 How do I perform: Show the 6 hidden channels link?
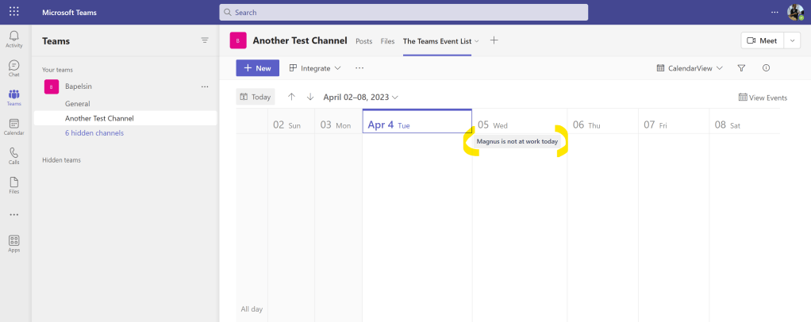[94, 132]
